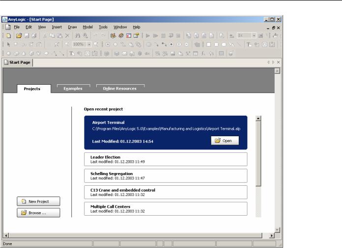Viewport: 342px width, 248px height.
Task: Close the Start Page tab with X
Action: point(278,62)
